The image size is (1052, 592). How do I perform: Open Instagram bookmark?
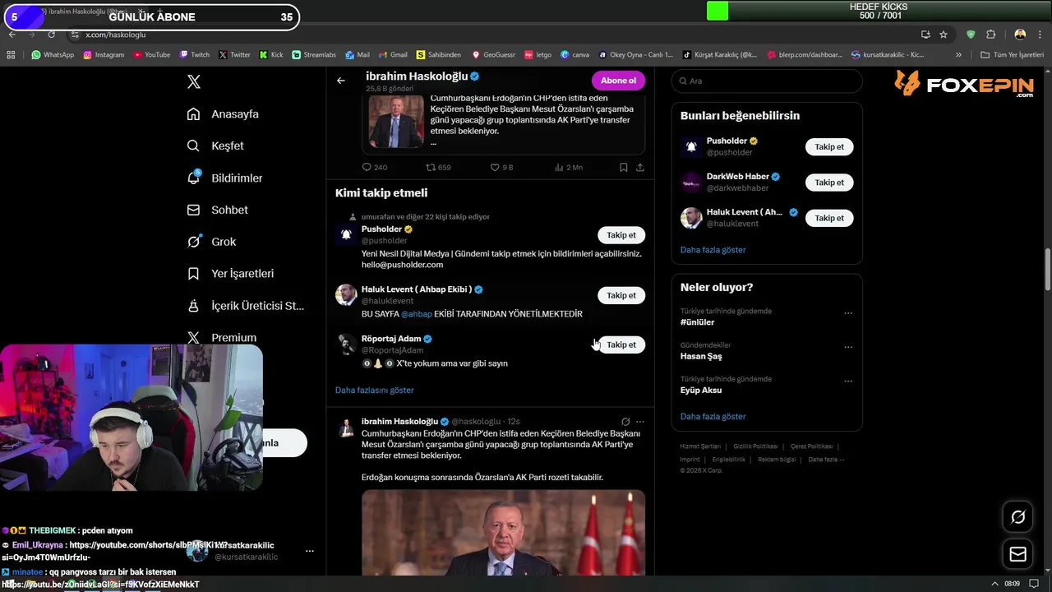pyautogui.click(x=104, y=55)
